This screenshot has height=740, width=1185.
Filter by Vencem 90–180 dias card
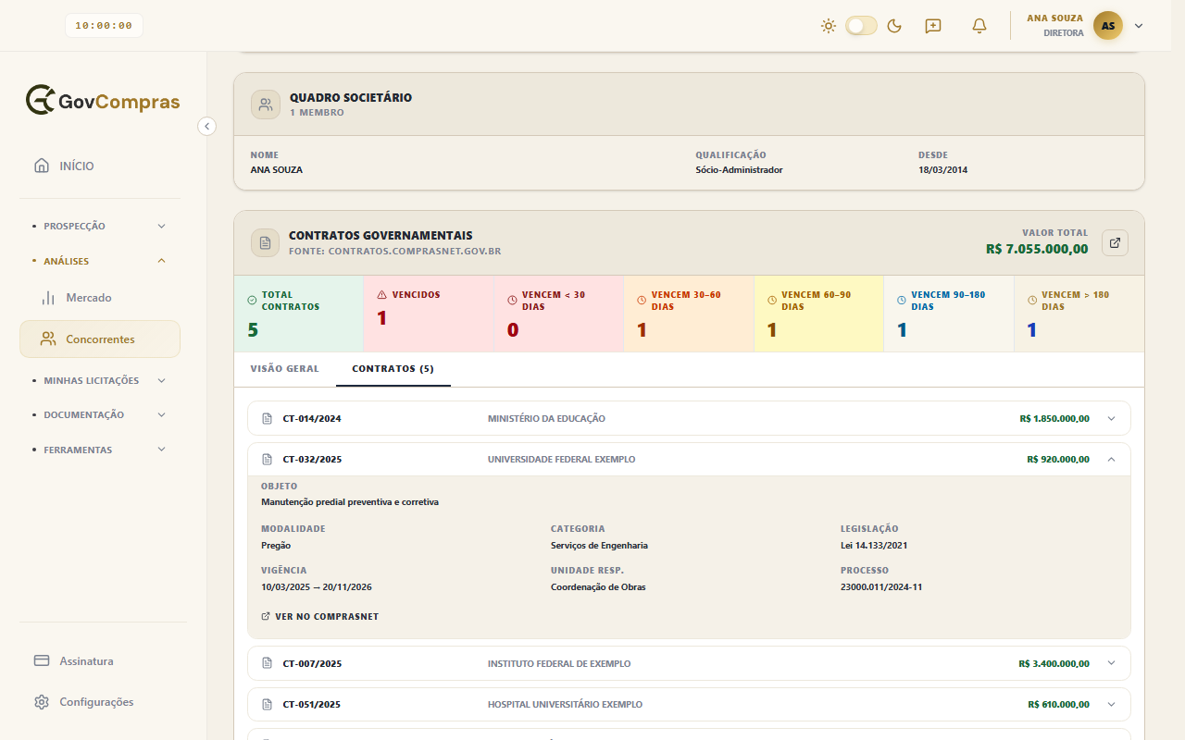coord(949,314)
